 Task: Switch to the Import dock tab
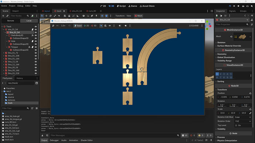point(16,11)
